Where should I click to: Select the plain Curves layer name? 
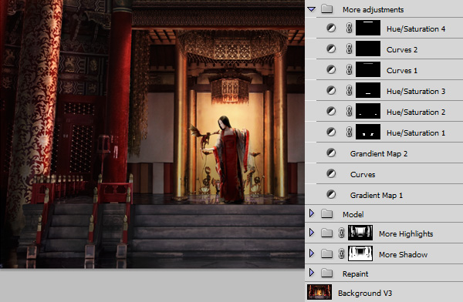[x=363, y=175]
